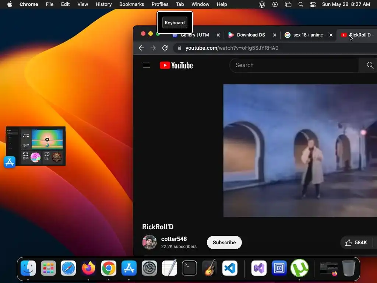This screenshot has height=283, width=377.
Task: Open Control Center in menu bar
Action: 313,4
